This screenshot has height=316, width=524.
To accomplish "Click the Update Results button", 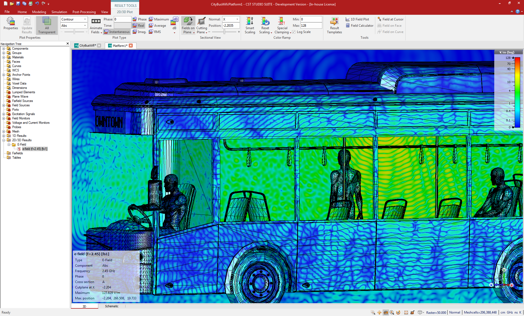I will 27,25.
